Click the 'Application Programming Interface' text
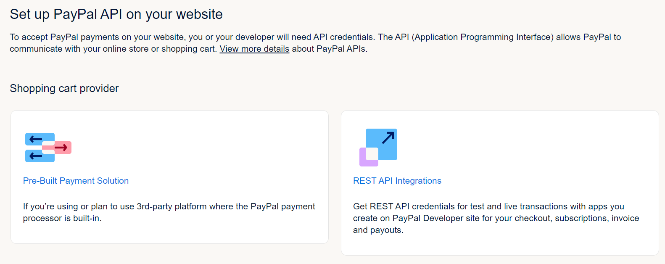Image resolution: width=665 pixels, height=264 pixels. [x=483, y=37]
